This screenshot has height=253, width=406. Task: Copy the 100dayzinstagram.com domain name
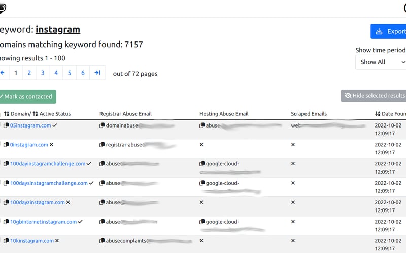(x=6, y=202)
